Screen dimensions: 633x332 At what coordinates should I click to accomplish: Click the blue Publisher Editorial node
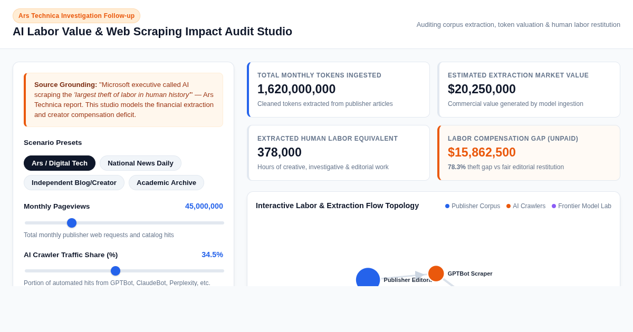click(368, 278)
